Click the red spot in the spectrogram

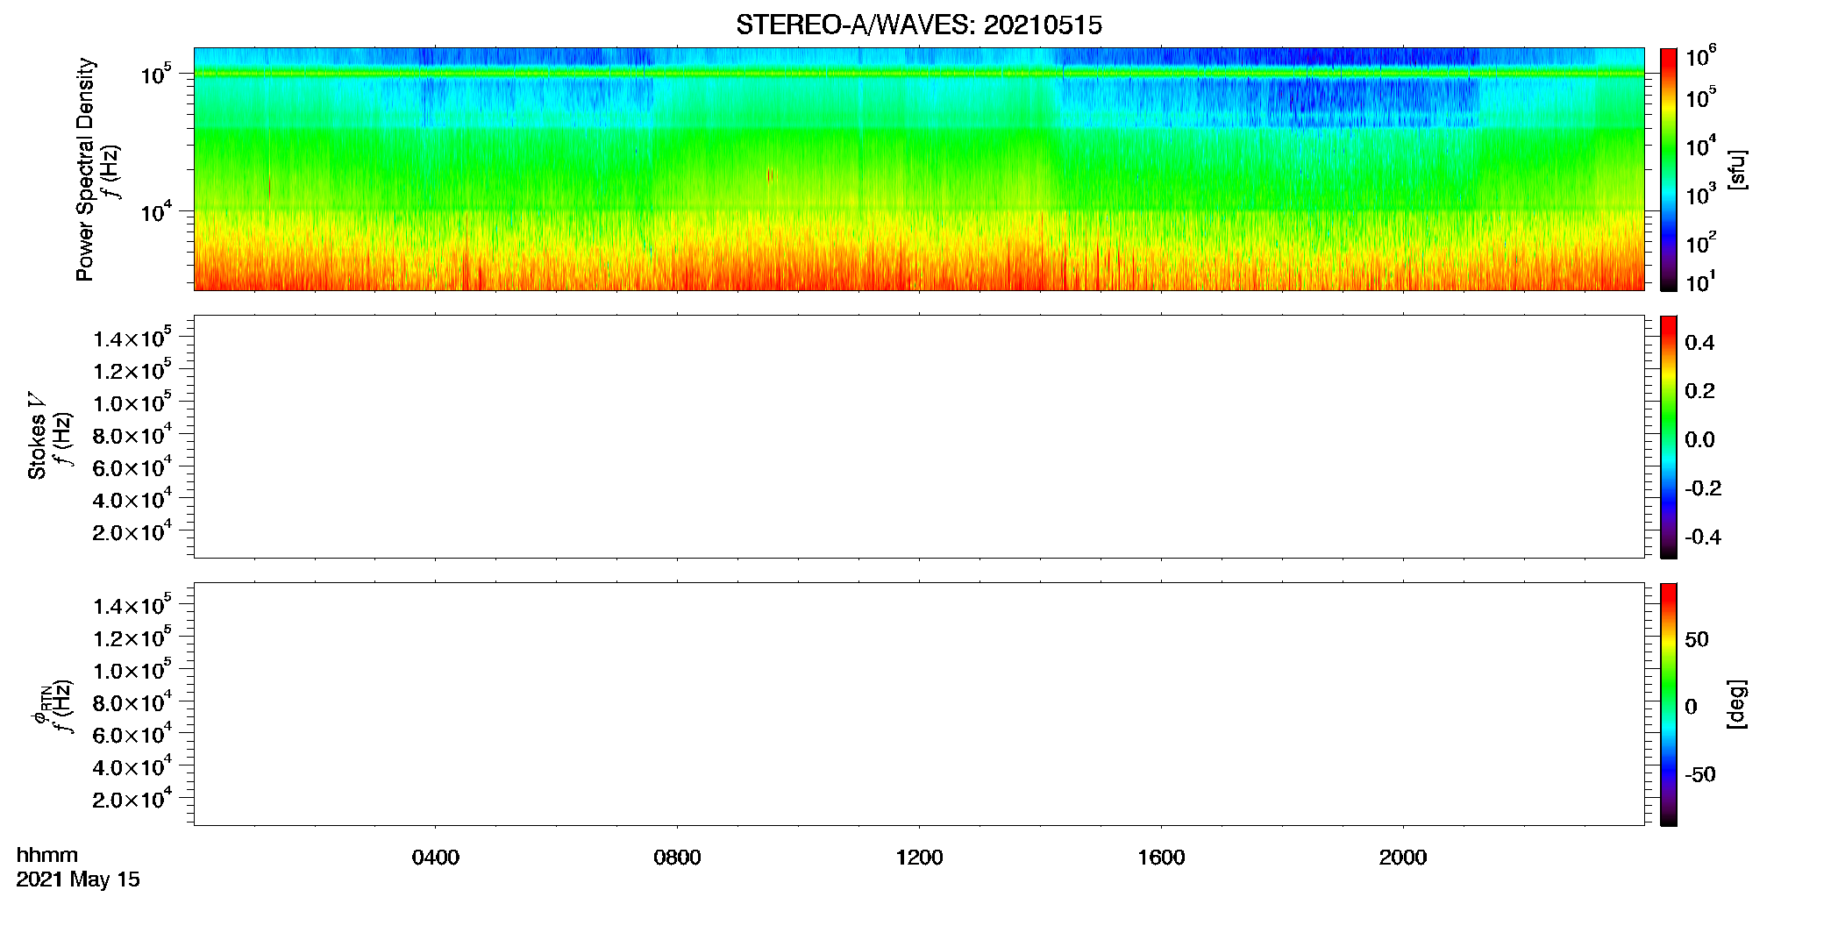[x=771, y=175]
